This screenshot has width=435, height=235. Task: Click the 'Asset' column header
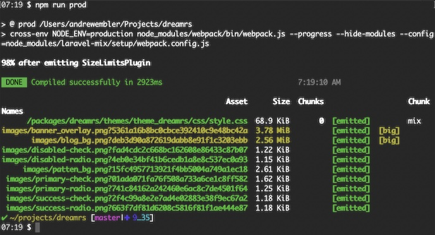click(x=236, y=102)
